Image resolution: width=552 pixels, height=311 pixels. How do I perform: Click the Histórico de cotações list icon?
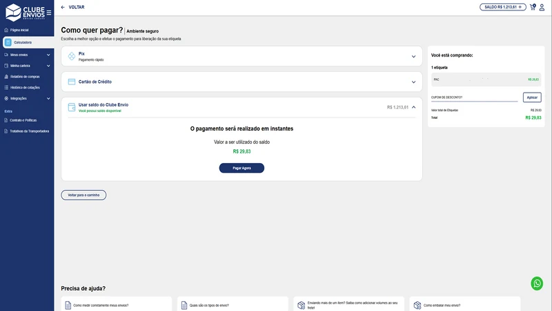click(x=6, y=88)
